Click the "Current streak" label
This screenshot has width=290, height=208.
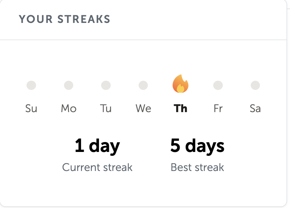click(97, 167)
